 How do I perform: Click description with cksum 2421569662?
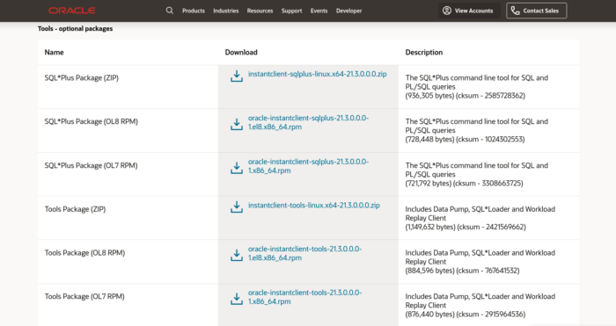(480, 218)
